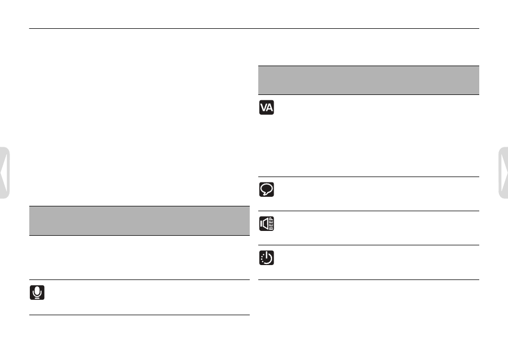Click the blank area beside speech bubble icon
Viewport: 508px width, 360px height.
(x=378, y=194)
